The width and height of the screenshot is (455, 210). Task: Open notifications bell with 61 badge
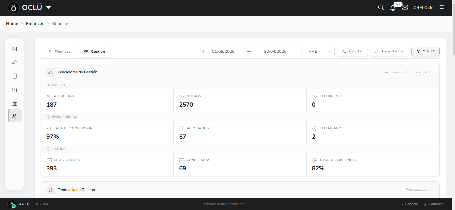(x=393, y=8)
